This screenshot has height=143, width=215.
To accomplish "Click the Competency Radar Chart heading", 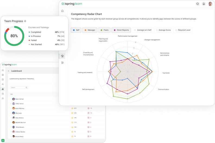I will click(86, 14).
